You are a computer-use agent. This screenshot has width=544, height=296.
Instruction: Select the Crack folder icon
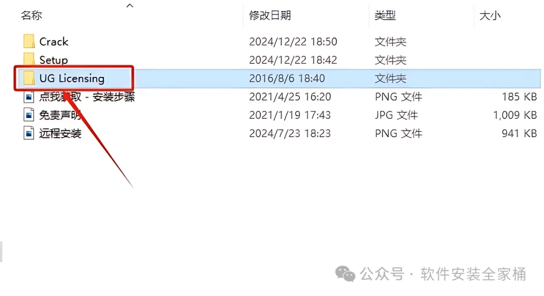pyautogui.click(x=29, y=42)
